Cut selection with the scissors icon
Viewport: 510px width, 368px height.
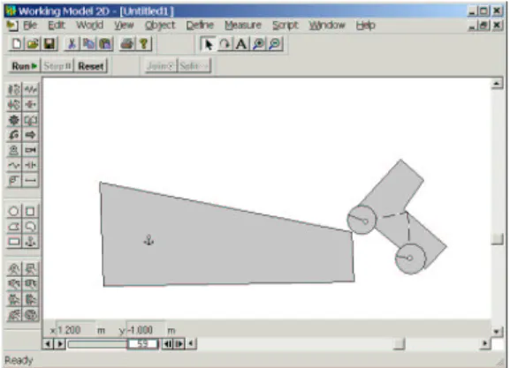[72, 44]
